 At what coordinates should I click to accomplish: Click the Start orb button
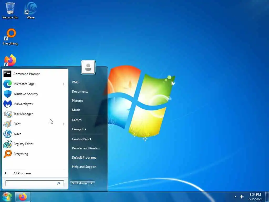(7, 197)
